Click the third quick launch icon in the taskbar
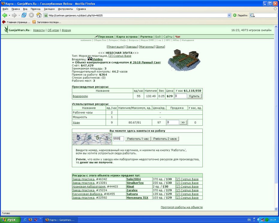 36,220
